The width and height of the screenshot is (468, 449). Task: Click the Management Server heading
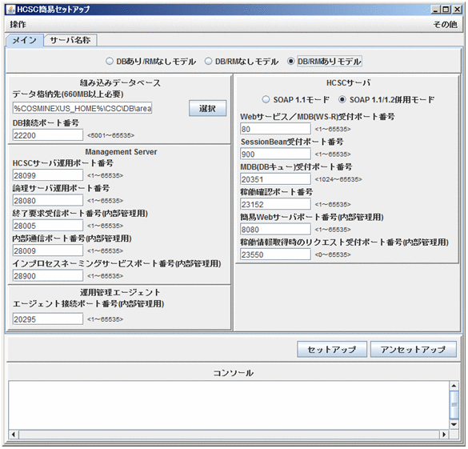(x=121, y=151)
